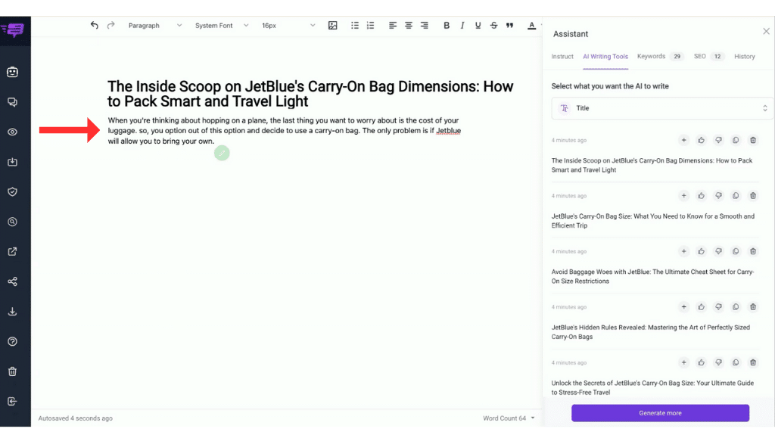Switch to the History tab
775x438 pixels.
coord(745,57)
